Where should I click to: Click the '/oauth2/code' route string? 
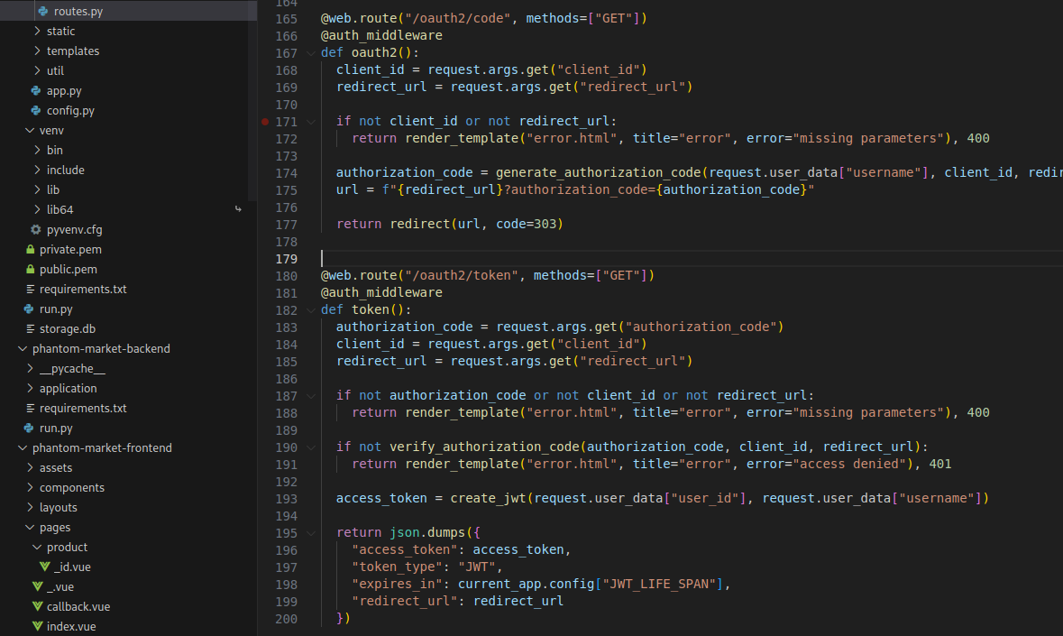(x=457, y=18)
